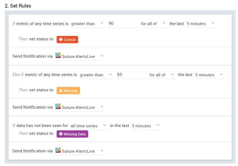
Task: Click the orange Warning status badge
Action: click(x=68, y=91)
